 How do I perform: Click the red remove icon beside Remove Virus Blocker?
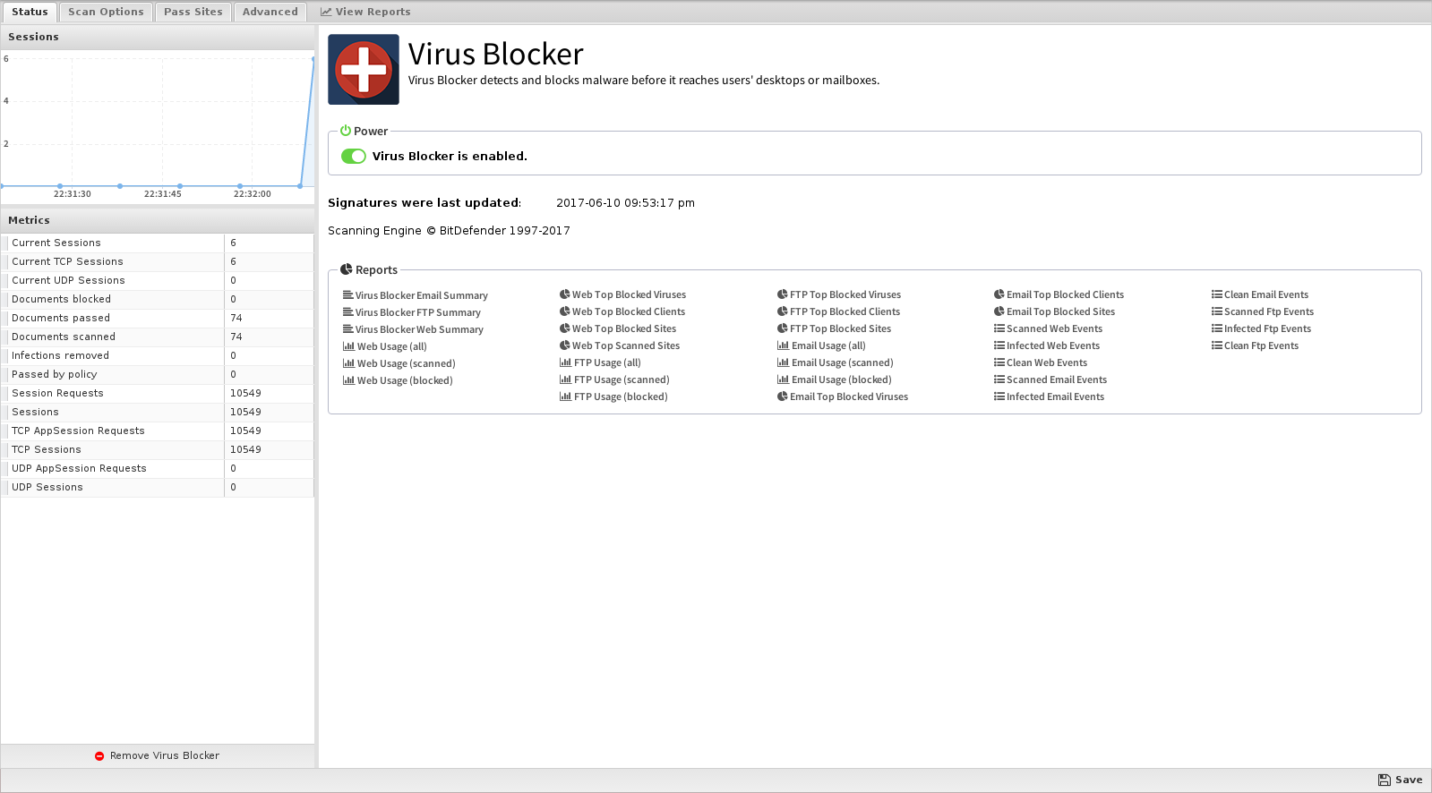click(99, 756)
